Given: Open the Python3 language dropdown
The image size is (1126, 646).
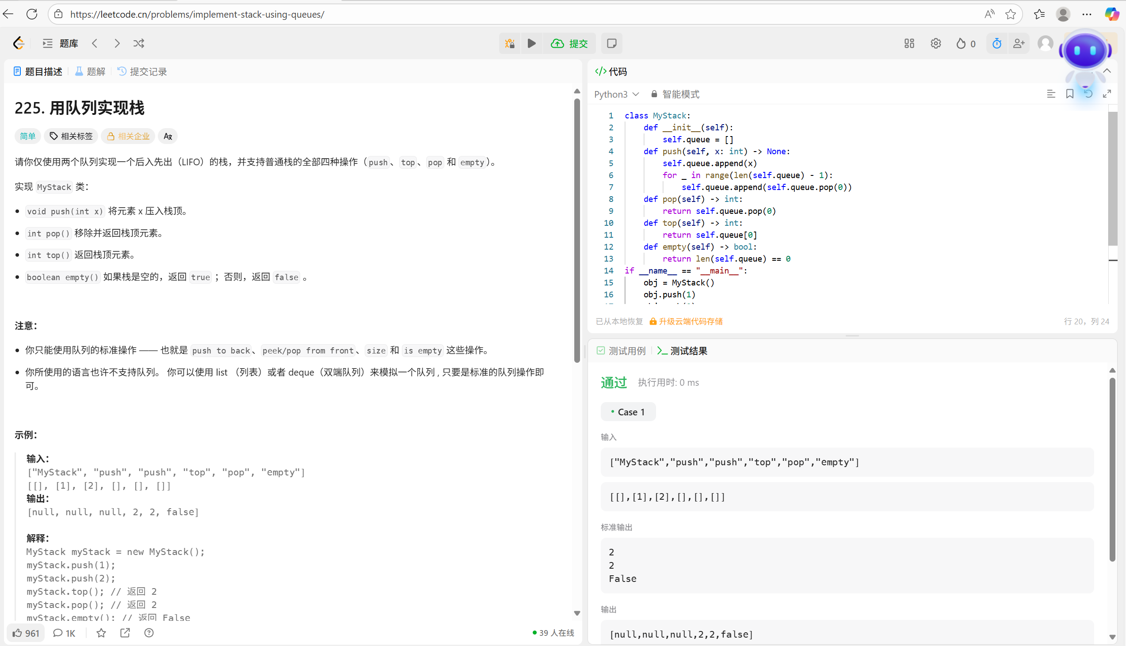Looking at the screenshot, I should (x=616, y=94).
